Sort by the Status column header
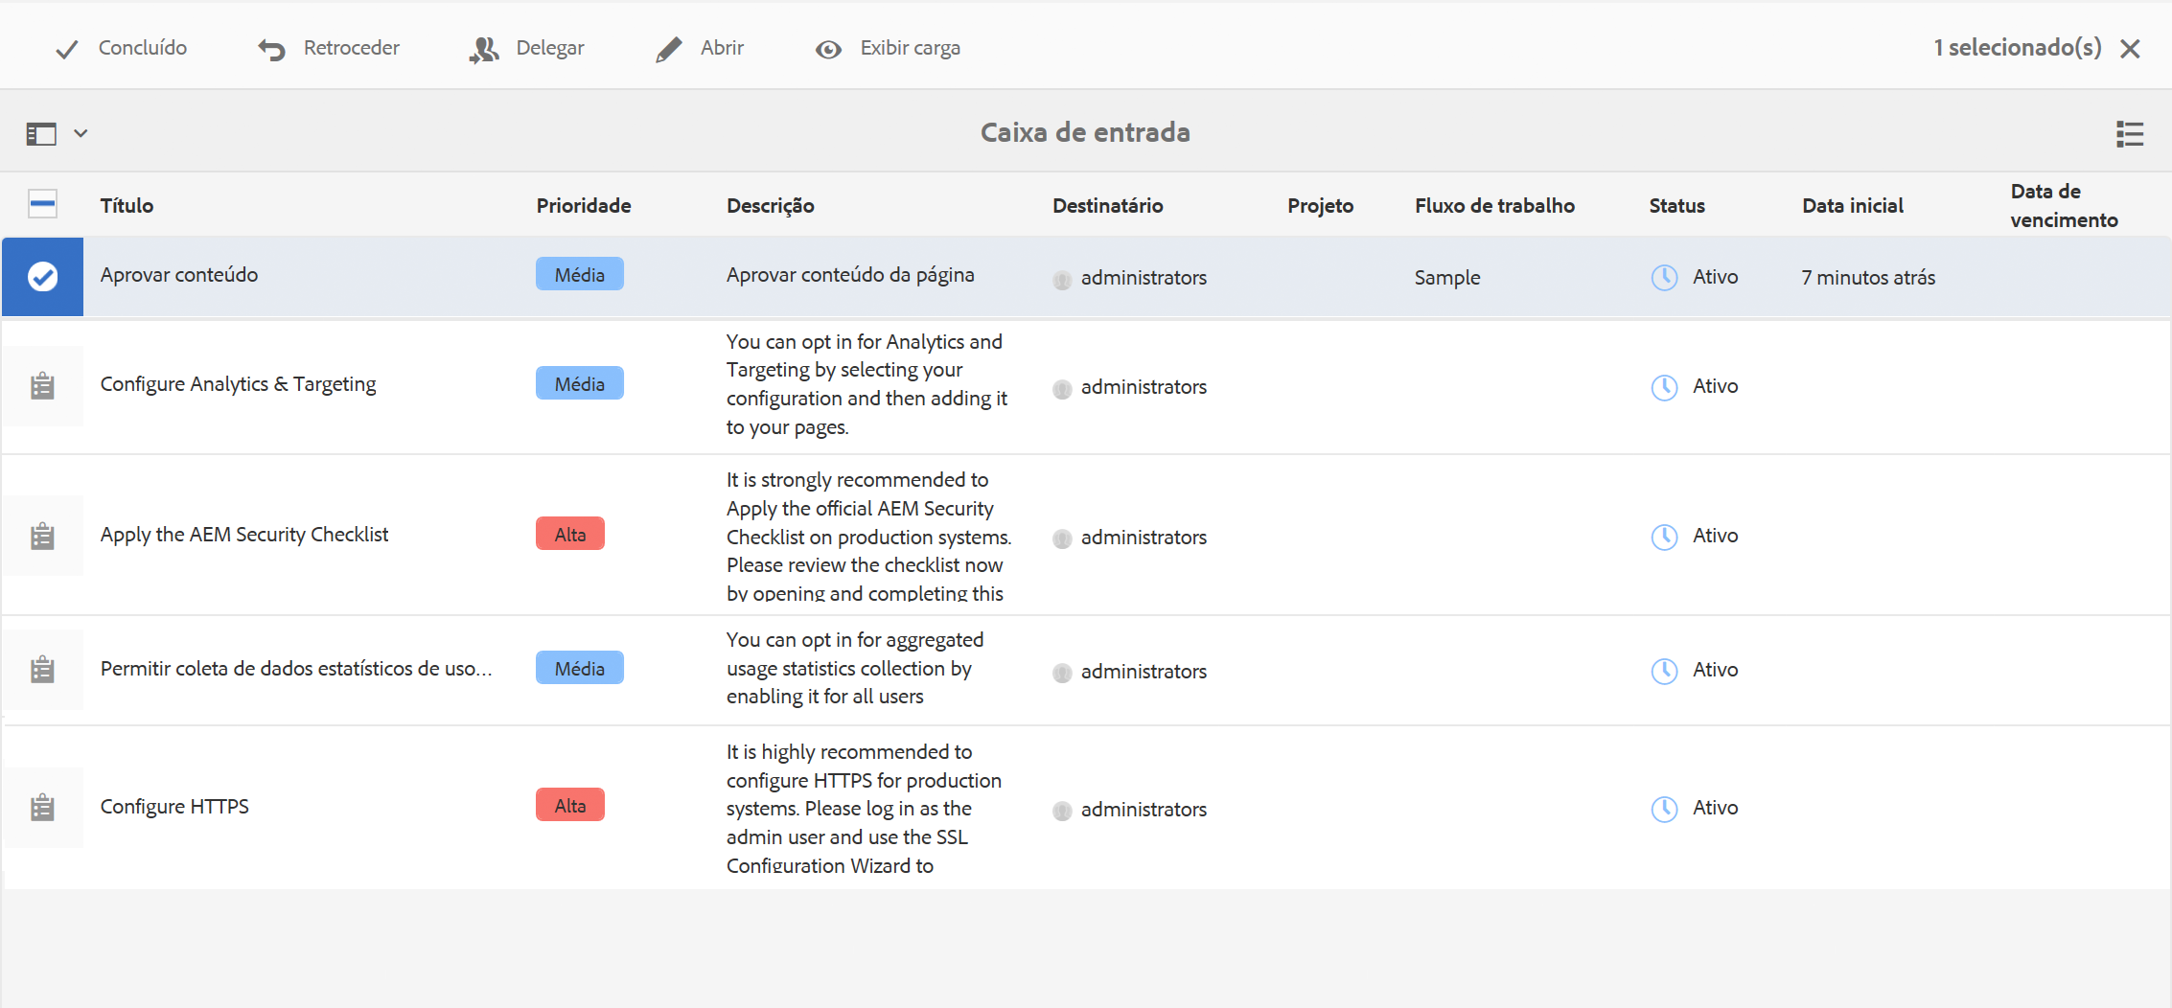This screenshot has height=1008, width=2172. click(1676, 205)
